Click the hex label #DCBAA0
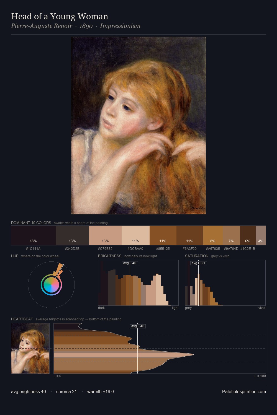277x415 pixels. 135,249
